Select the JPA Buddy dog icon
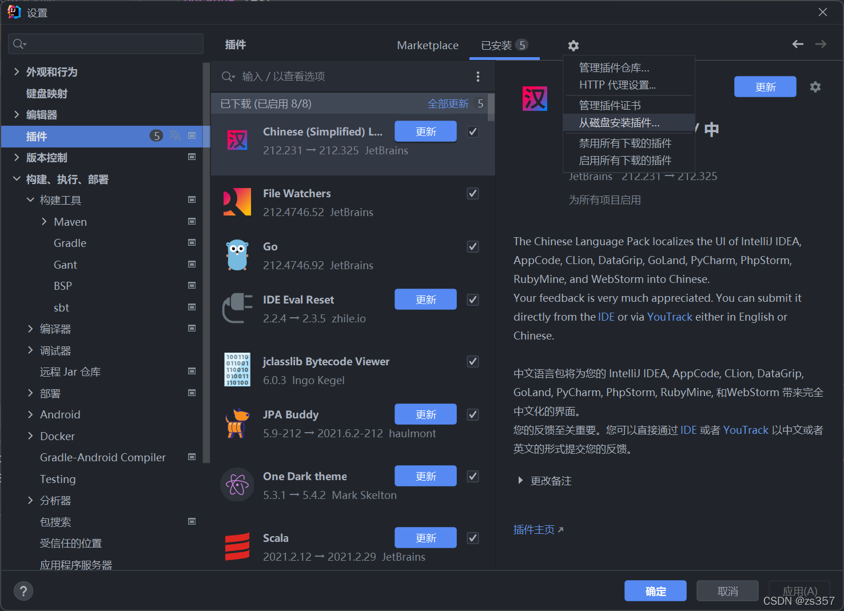Screen dimensions: 844x611 [237, 423]
